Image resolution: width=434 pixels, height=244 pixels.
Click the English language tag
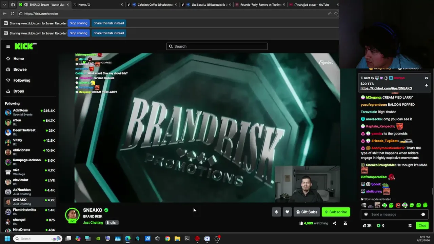(x=112, y=223)
